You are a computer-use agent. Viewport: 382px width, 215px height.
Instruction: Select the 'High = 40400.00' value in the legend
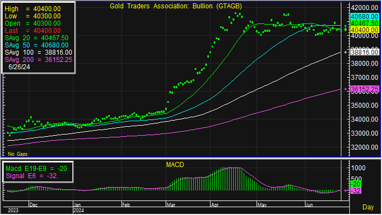tap(32, 9)
